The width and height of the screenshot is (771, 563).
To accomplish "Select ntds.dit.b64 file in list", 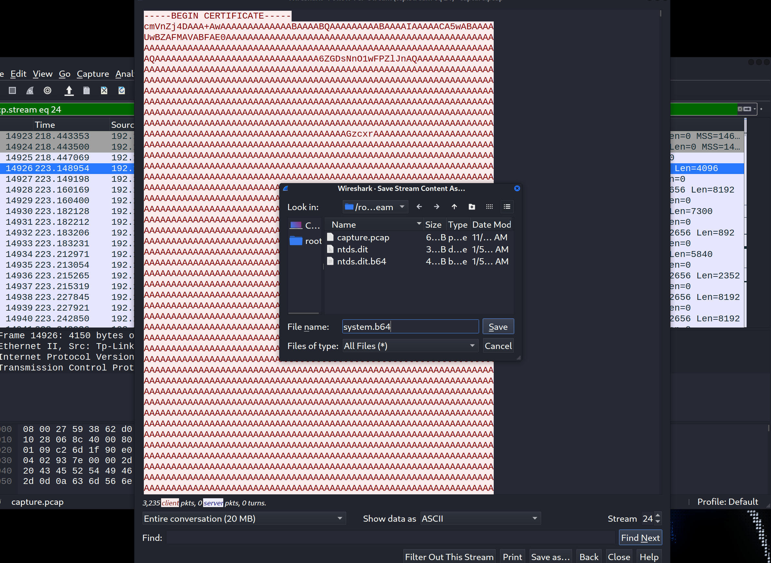I will click(361, 261).
